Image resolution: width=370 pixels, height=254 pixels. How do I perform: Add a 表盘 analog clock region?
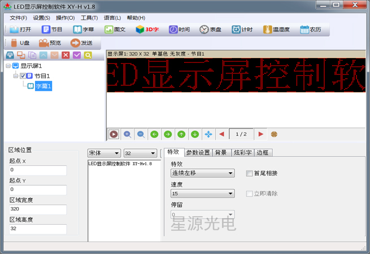(210, 29)
